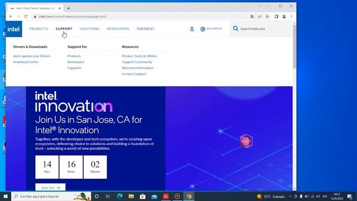Click the search magnifier on intel.com
The image size is (357, 201).
[x=235, y=28]
